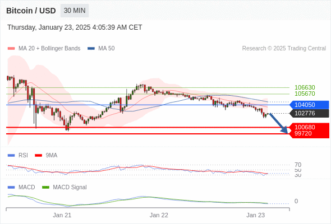
Task: Click the MACD legend label
Action: coord(27,188)
